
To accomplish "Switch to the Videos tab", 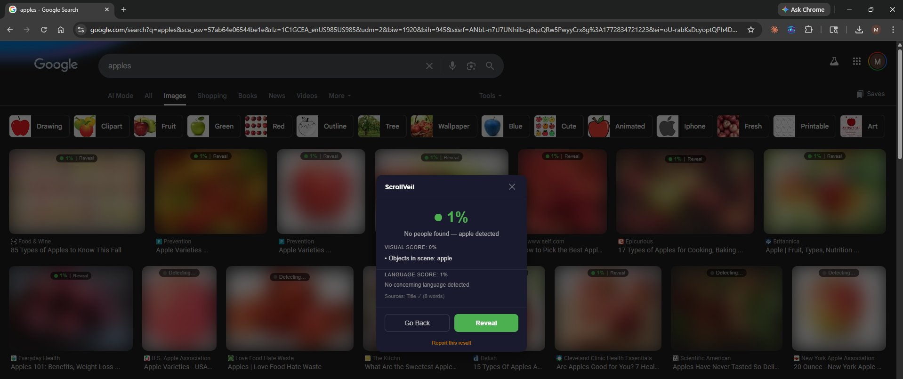I will tap(307, 96).
